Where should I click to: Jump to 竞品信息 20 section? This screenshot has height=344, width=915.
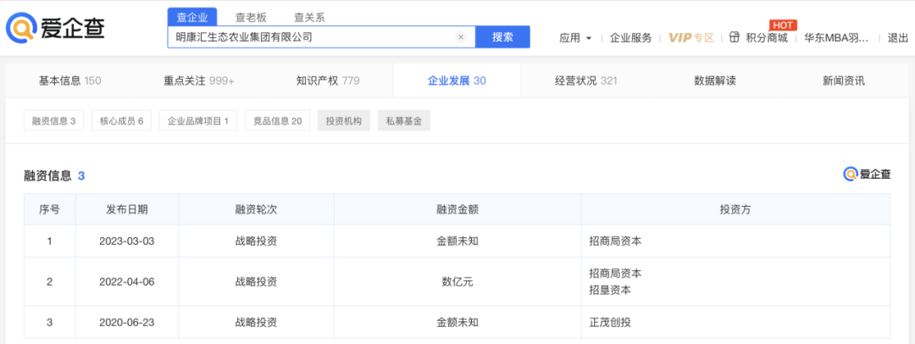[x=277, y=121]
